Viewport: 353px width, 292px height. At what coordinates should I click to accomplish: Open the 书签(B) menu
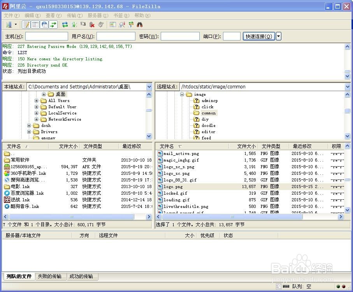pyautogui.click(x=121, y=16)
